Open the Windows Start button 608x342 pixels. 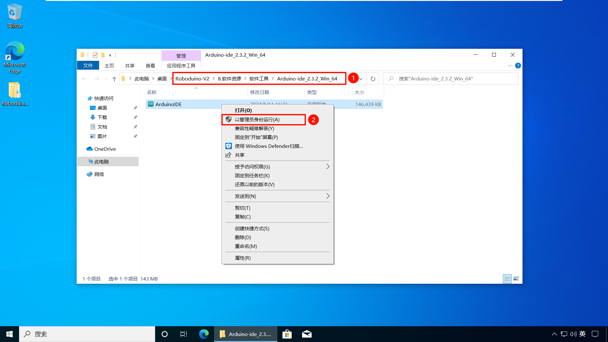tap(9, 334)
